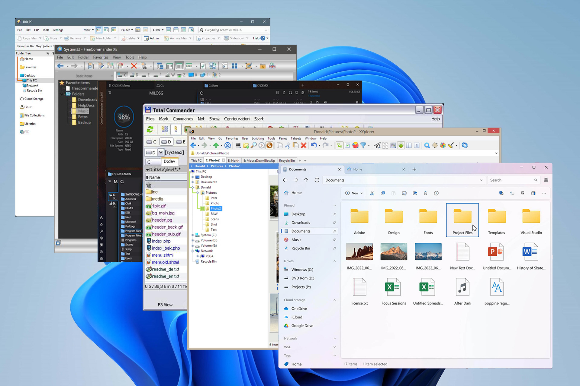Add a new tab with plus in Files window
Viewport: 580px width, 386px height.
(414, 169)
